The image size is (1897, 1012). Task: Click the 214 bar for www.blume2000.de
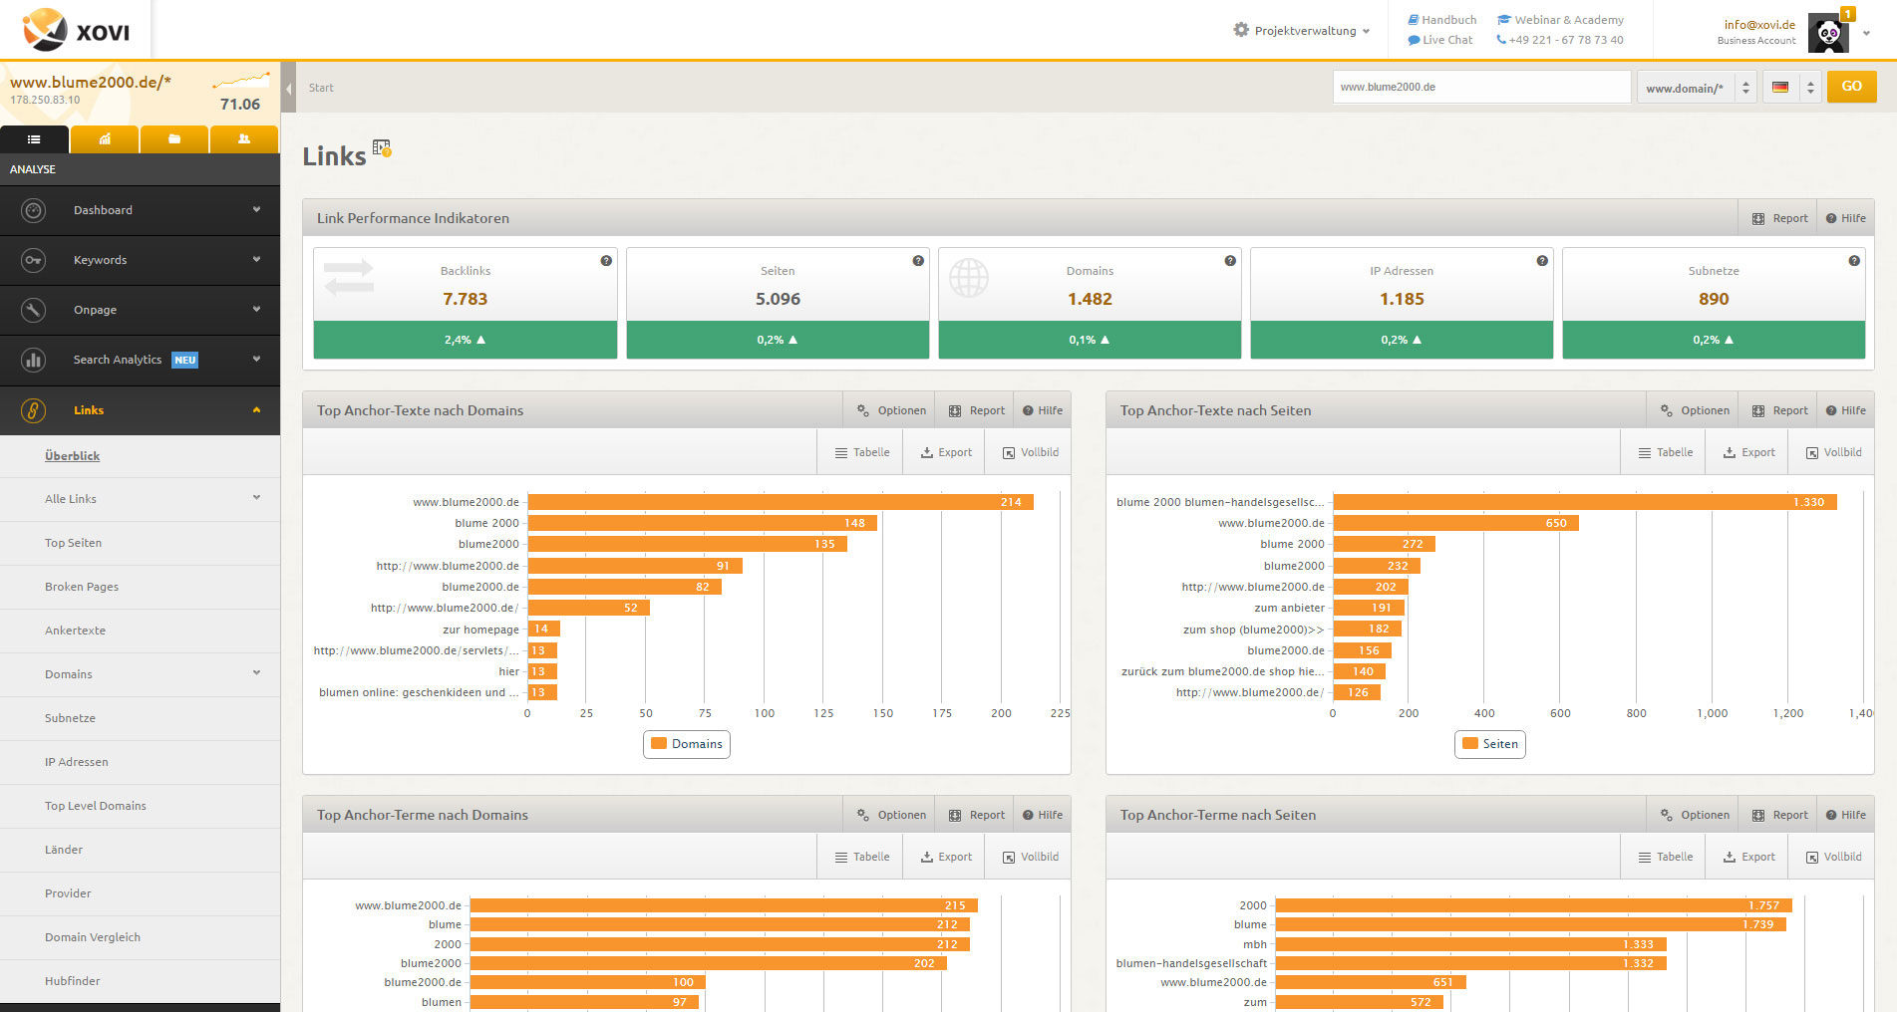[x=781, y=502]
